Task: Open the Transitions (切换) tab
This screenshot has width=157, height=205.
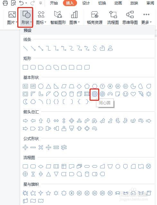Action: click(x=102, y=3)
